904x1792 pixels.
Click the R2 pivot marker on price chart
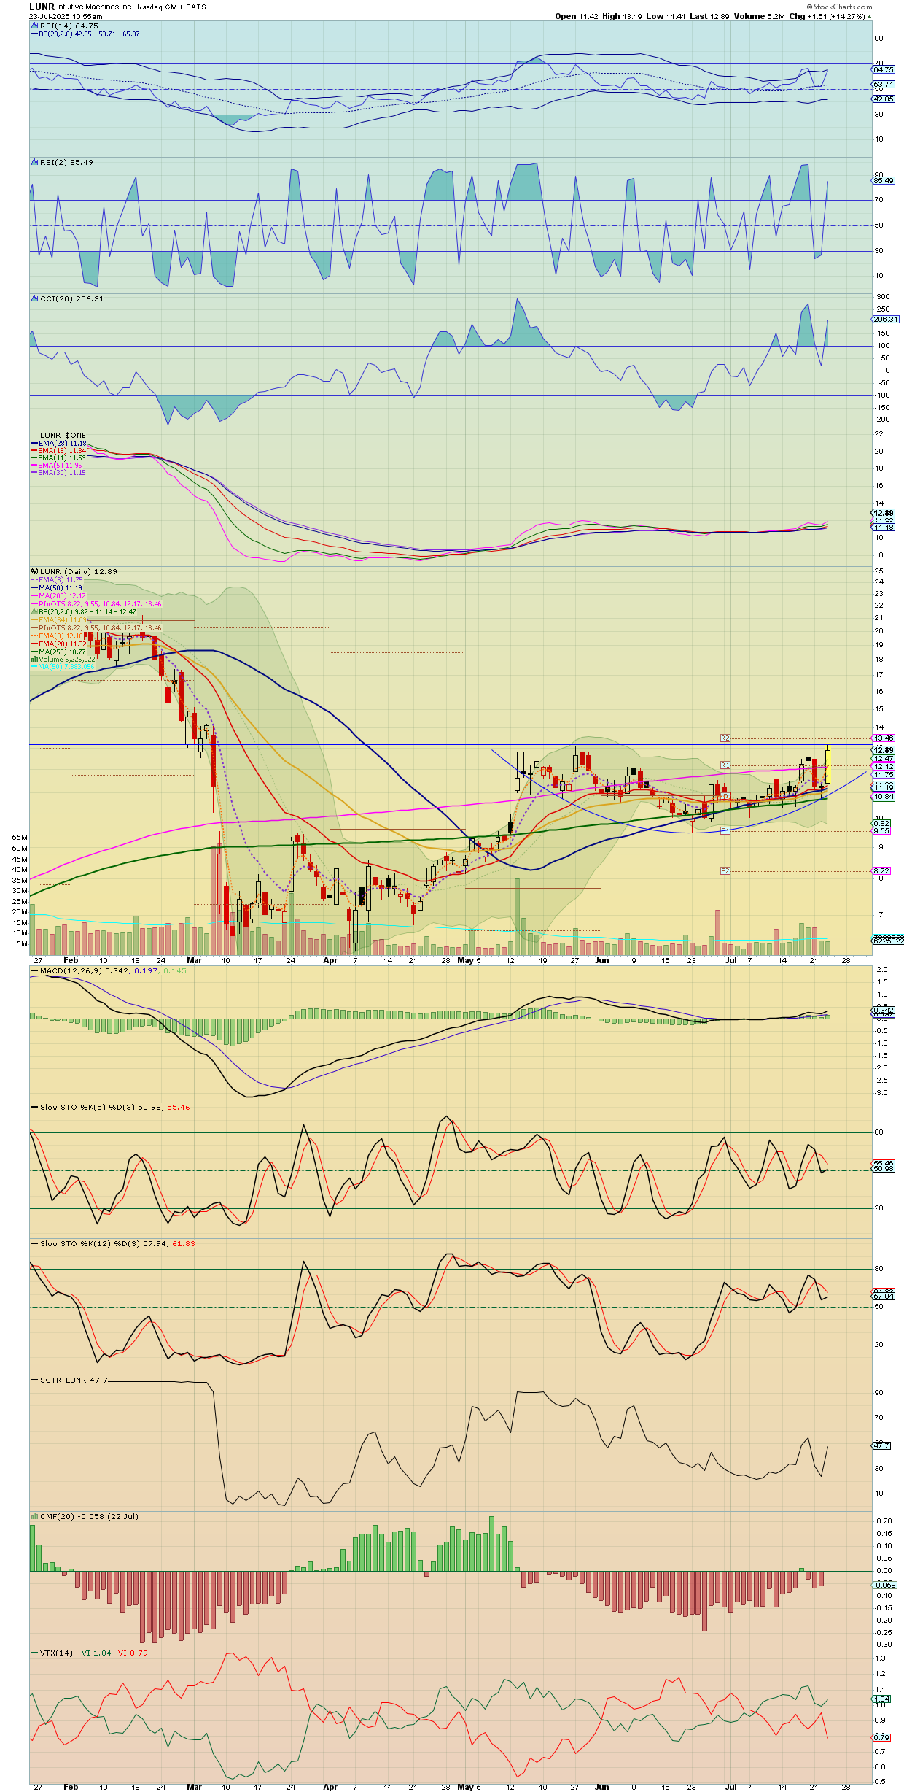[725, 738]
